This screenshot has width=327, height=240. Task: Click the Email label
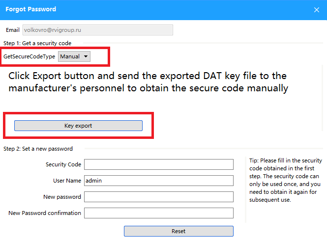[13, 30]
